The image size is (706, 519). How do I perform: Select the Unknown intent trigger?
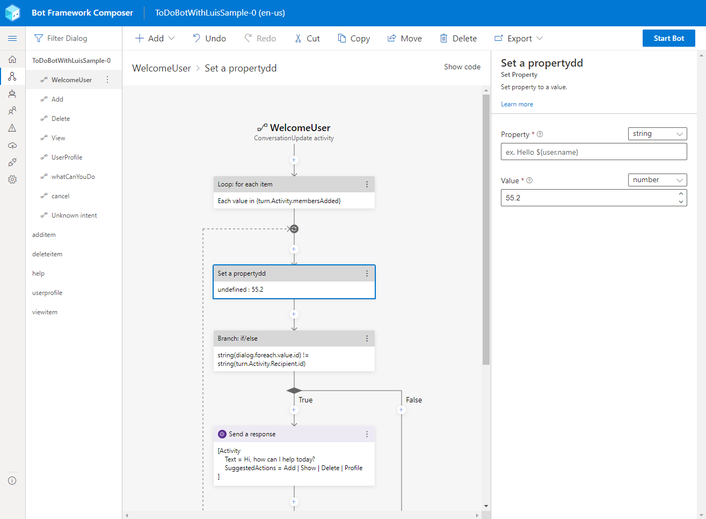74,215
